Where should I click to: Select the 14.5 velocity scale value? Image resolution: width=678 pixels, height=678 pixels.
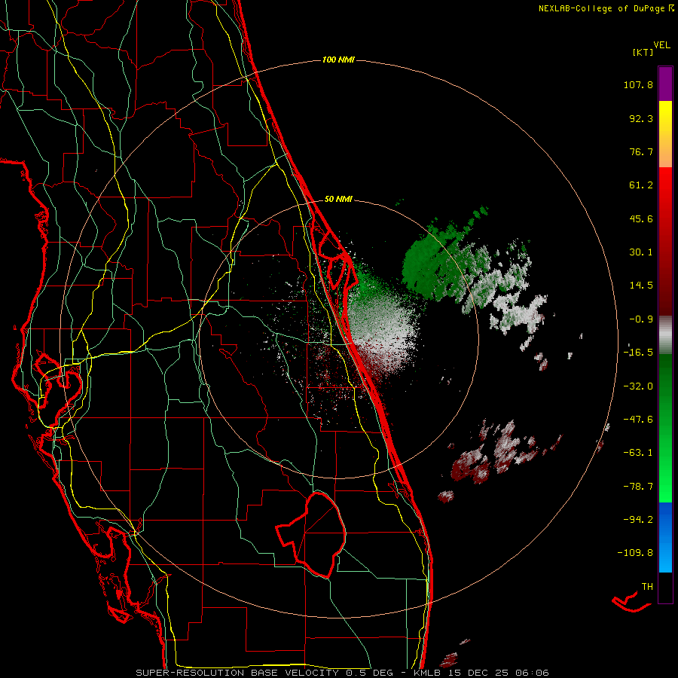(x=641, y=286)
